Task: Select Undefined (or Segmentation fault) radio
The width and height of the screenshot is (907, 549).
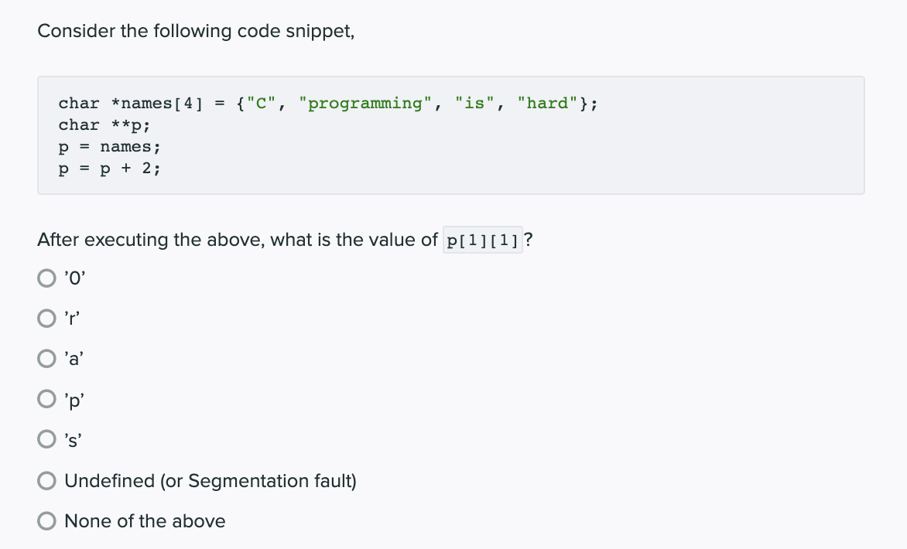Action: click(47, 481)
